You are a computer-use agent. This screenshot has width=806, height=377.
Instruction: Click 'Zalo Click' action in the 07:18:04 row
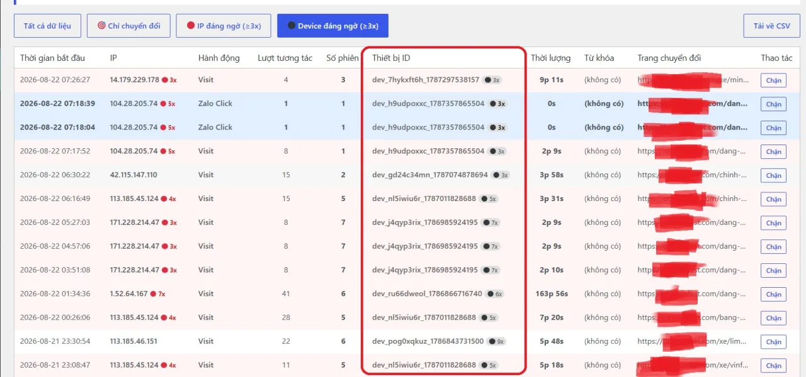click(215, 127)
